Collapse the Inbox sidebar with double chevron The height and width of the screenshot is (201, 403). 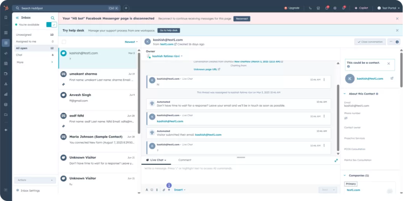[x=17, y=18]
